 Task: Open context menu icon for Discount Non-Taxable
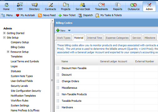point(58,68)
